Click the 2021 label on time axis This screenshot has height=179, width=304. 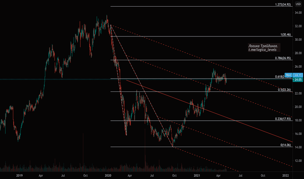[x=197, y=175]
